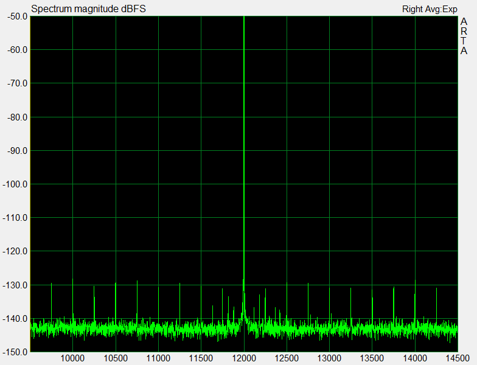Click the -110.0 y-axis label
This screenshot has width=477, height=365.
point(15,218)
